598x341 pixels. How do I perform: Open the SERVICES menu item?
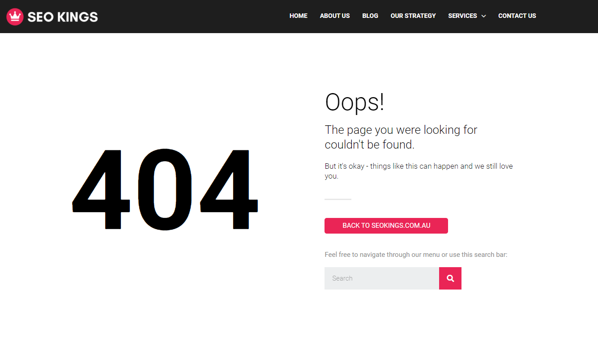pyautogui.click(x=462, y=16)
